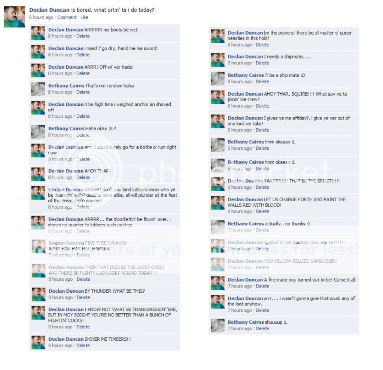This screenshot has width=383, height=370.
Task: Delete 'That's not random haha' comment
Action: click(x=83, y=92)
